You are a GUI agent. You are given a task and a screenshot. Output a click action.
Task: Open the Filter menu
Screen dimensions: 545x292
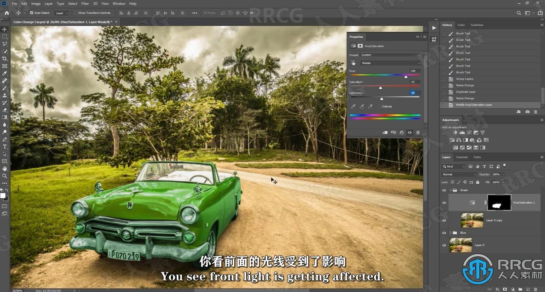point(85,4)
